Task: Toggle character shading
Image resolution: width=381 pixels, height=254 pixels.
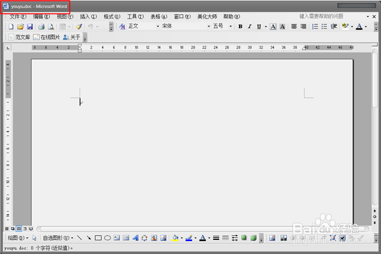Action: click(282, 27)
